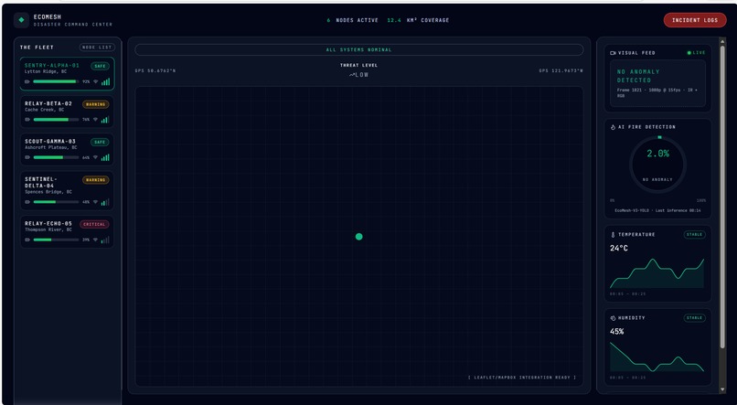Select the SCOUT-GAMMA-03 node name
The height and width of the screenshot is (405, 737).
50,142
